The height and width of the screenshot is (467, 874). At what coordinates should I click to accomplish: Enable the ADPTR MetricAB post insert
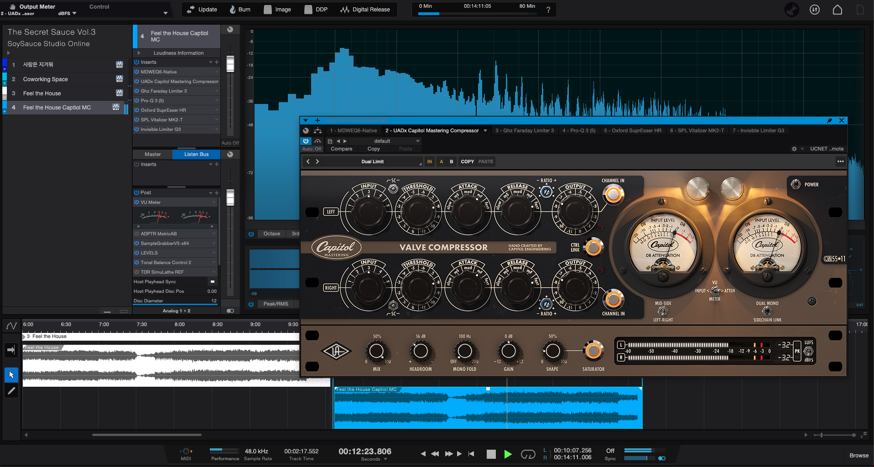(136, 233)
